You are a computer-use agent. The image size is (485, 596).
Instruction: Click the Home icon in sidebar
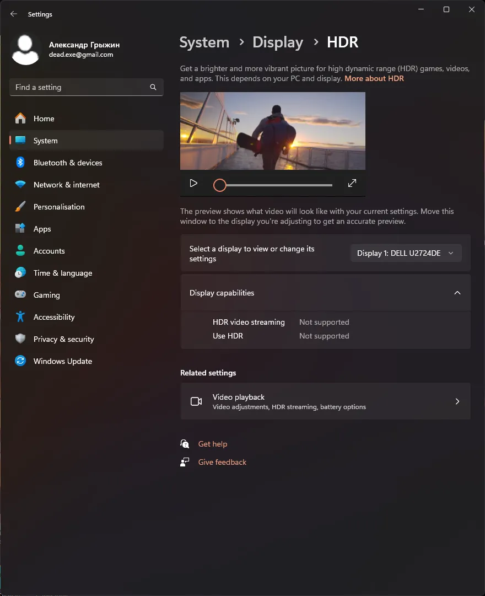point(20,119)
